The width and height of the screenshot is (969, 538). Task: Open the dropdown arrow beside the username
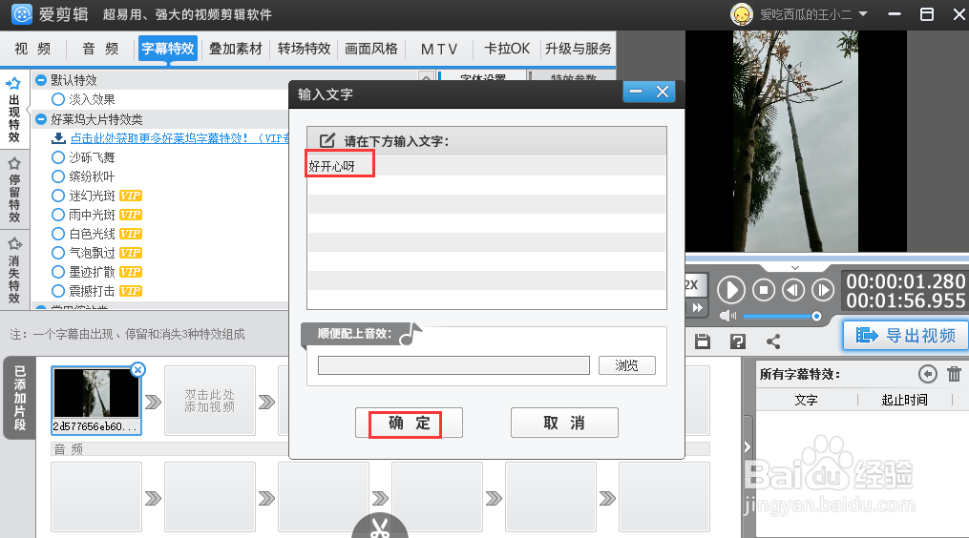click(x=863, y=13)
